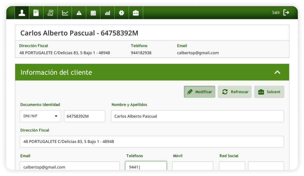This screenshot has width=304, height=176.
Task: Click the Teléfono field containing 9441
Action: tap(146, 166)
